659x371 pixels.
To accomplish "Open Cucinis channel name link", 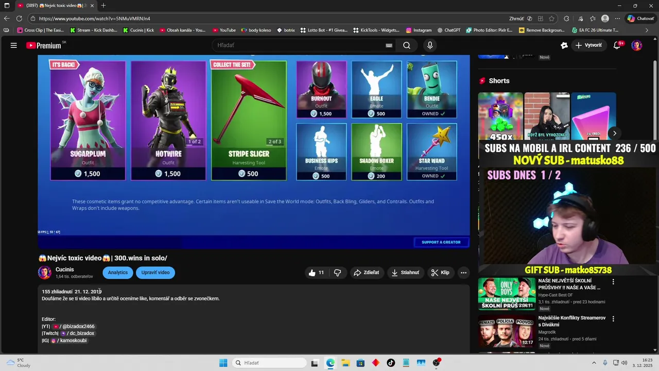I will coord(65,269).
